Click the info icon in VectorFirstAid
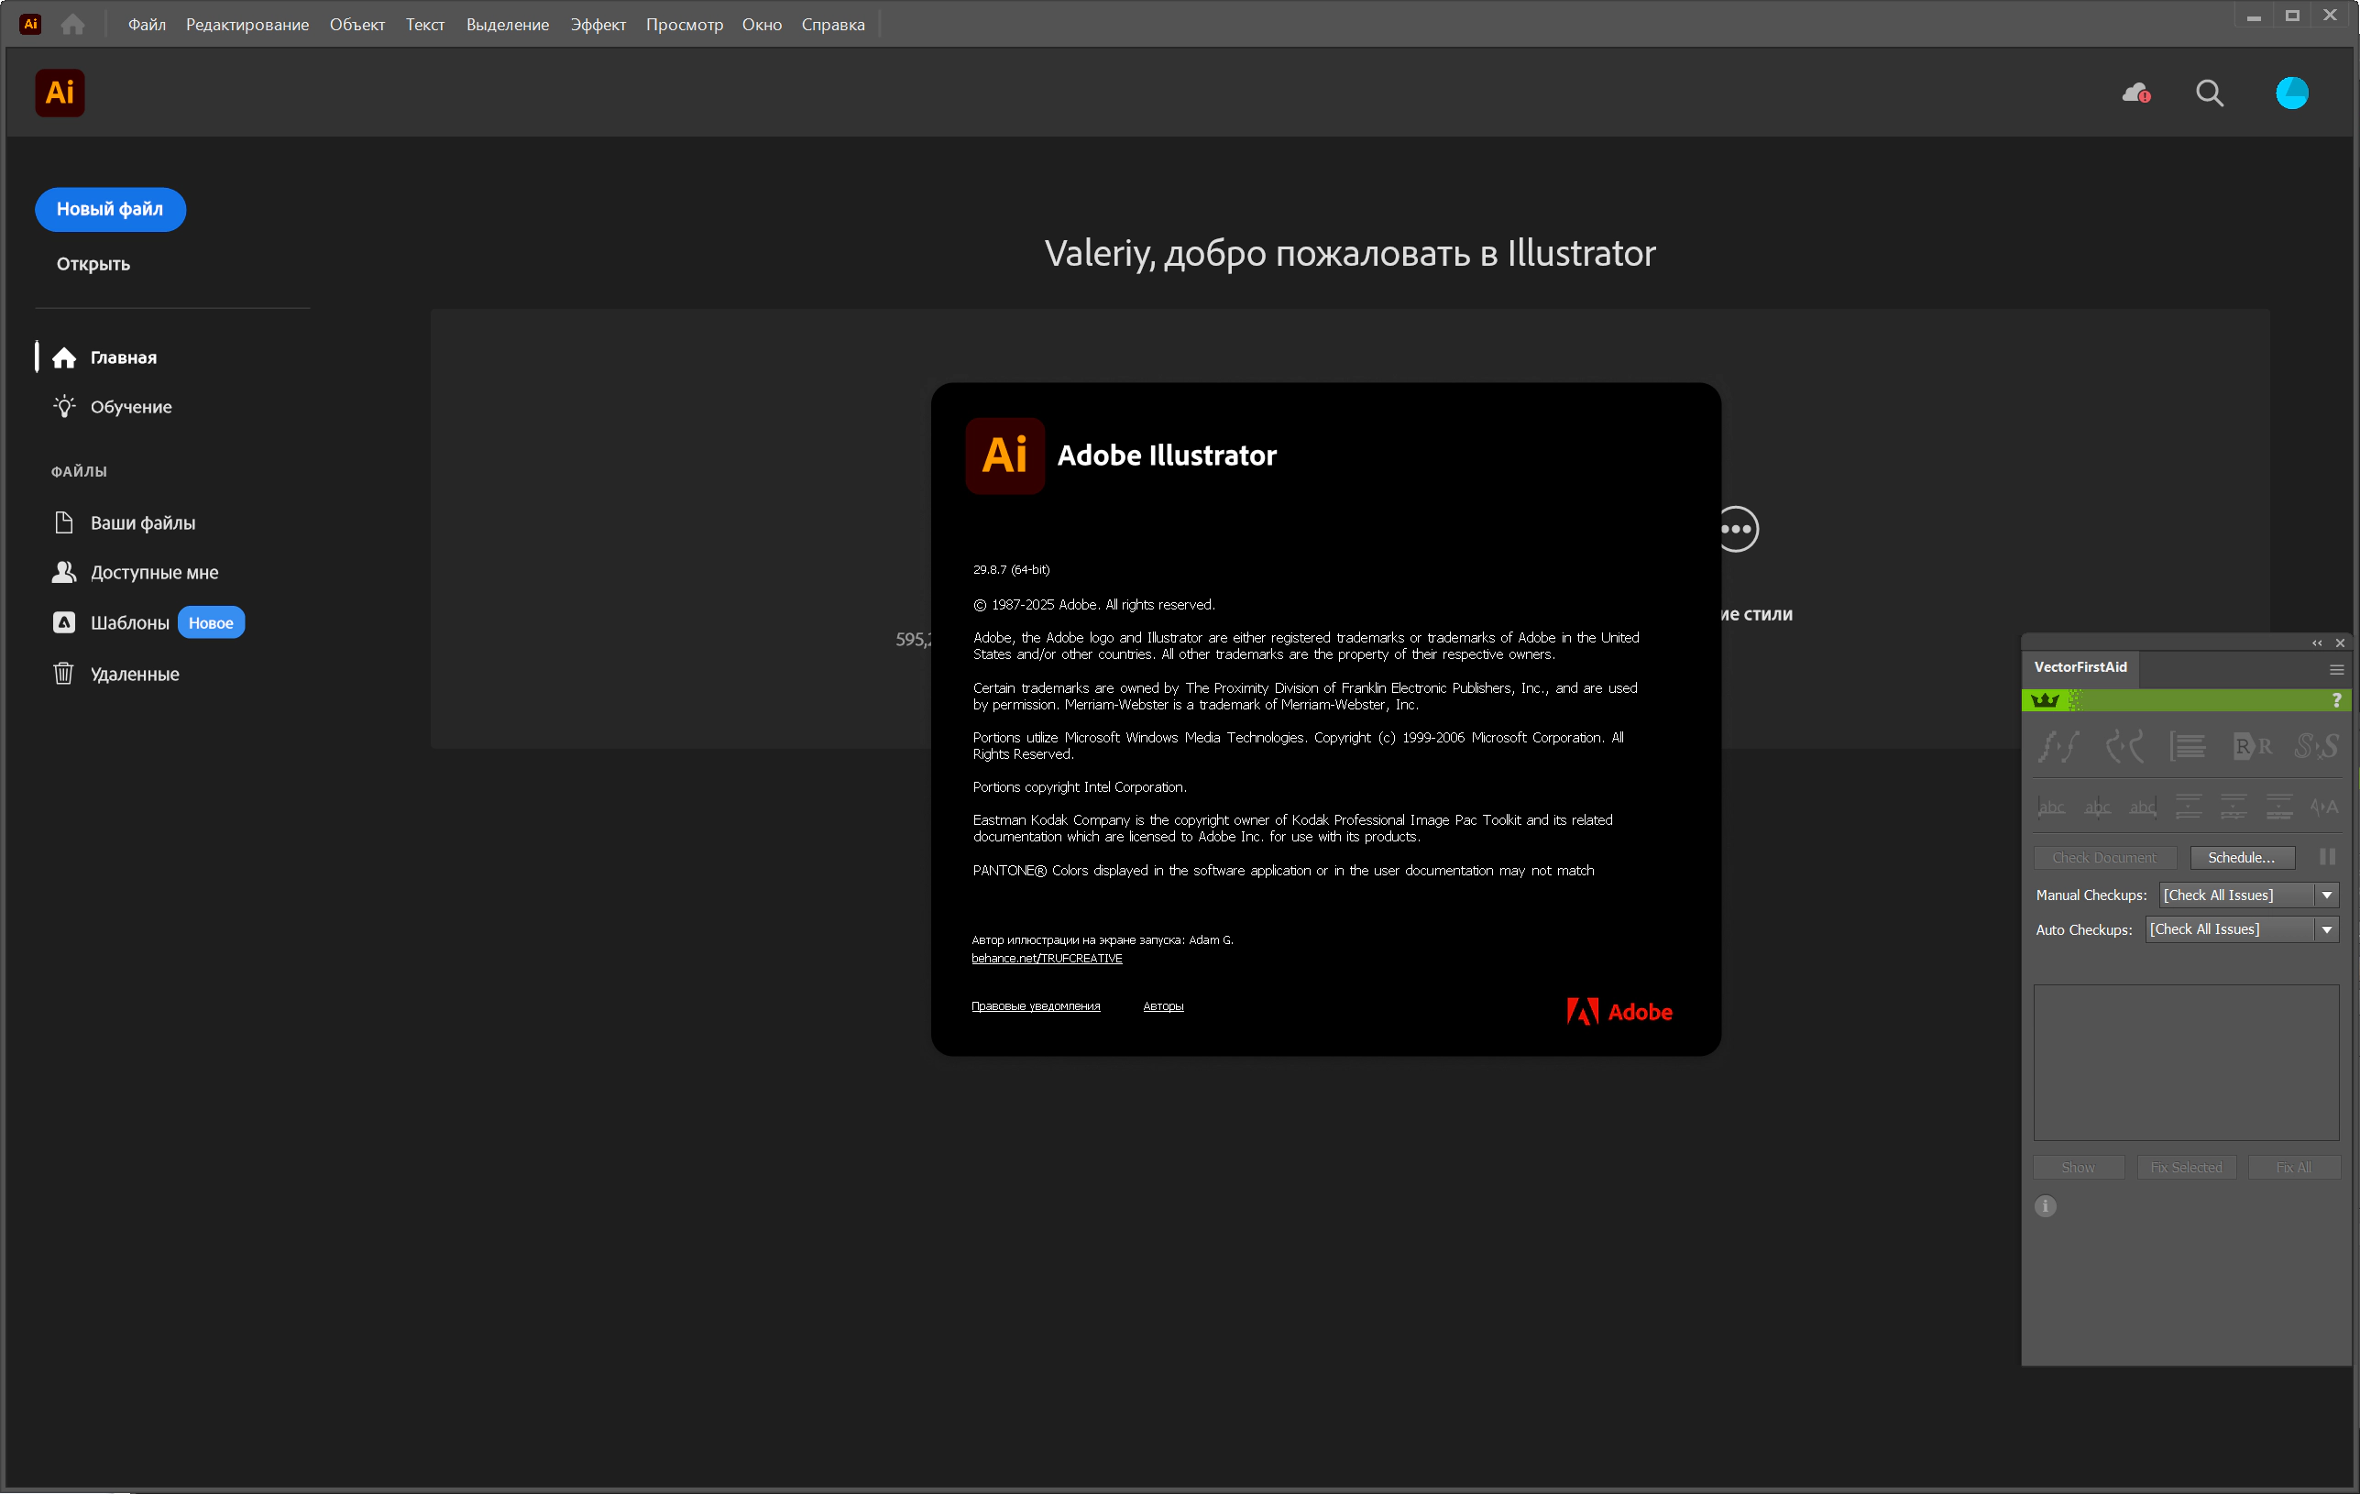Image resolution: width=2360 pixels, height=1494 pixels. tap(2046, 1206)
